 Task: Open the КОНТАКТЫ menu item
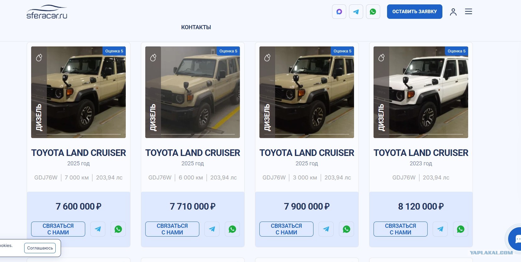(x=196, y=27)
